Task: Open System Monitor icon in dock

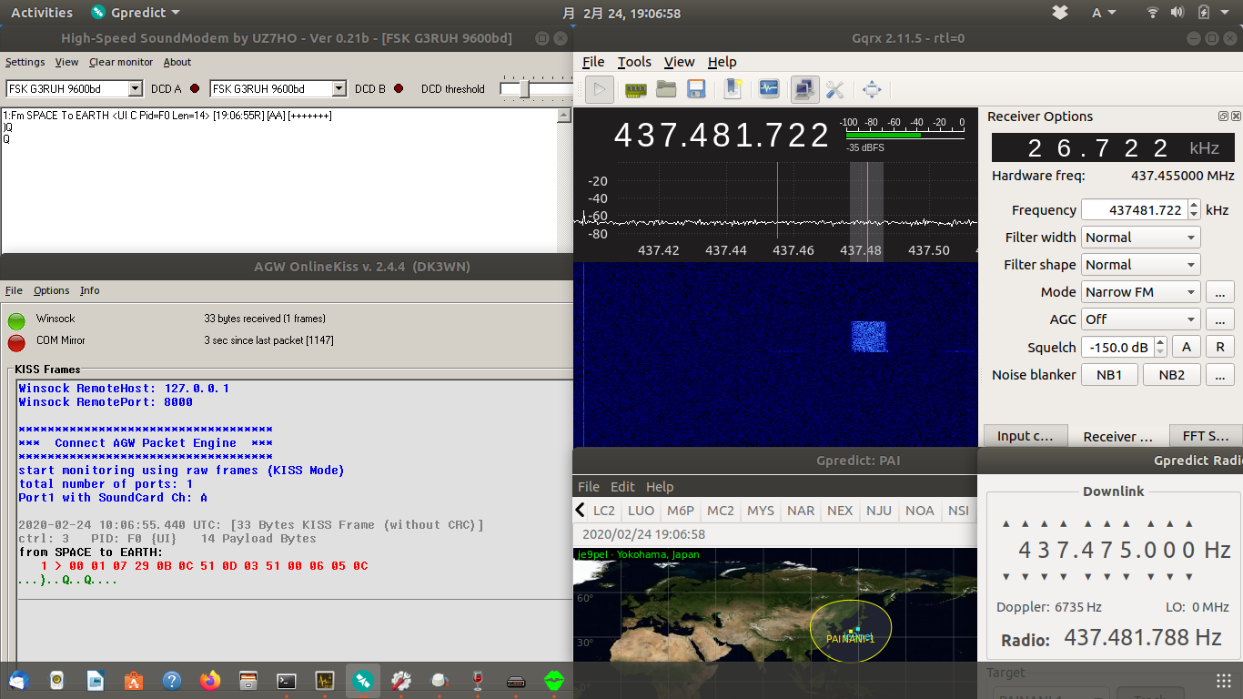Action: tap(325, 680)
